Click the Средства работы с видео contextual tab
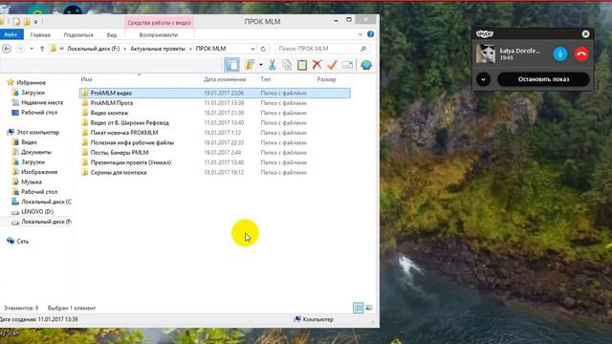This screenshot has height=344, width=612. (x=160, y=23)
